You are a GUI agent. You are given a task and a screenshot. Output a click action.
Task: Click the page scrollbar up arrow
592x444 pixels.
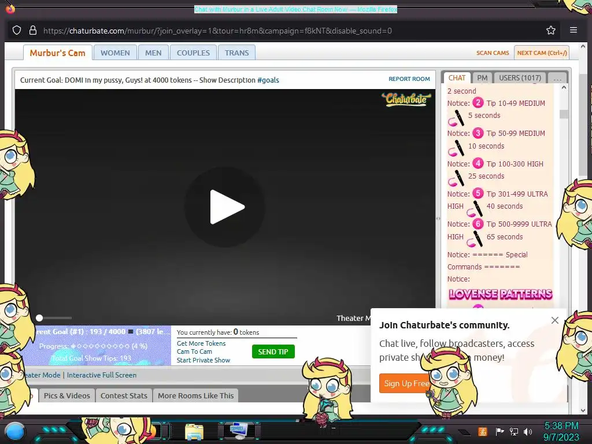[583, 46]
